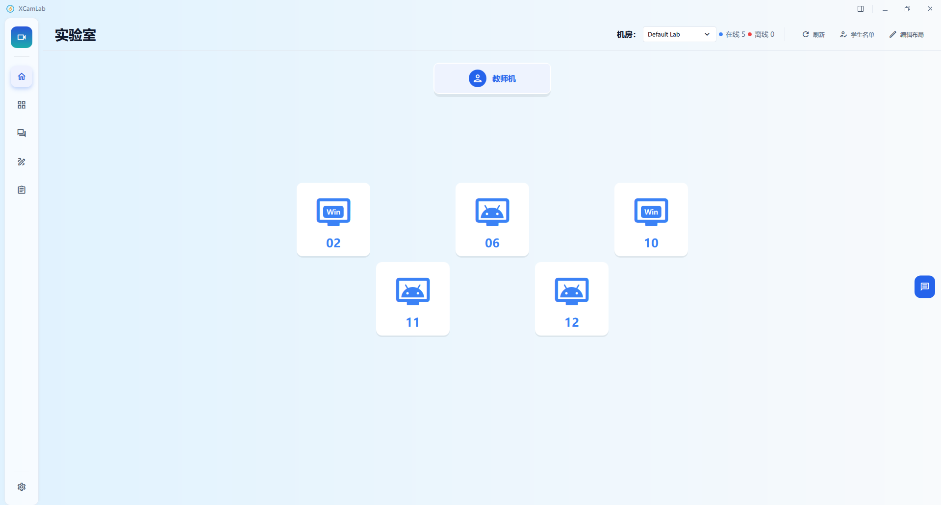The image size is (941, 505).
Task: Open the clipboard list sidebar icon
Action: pos(22,190)
